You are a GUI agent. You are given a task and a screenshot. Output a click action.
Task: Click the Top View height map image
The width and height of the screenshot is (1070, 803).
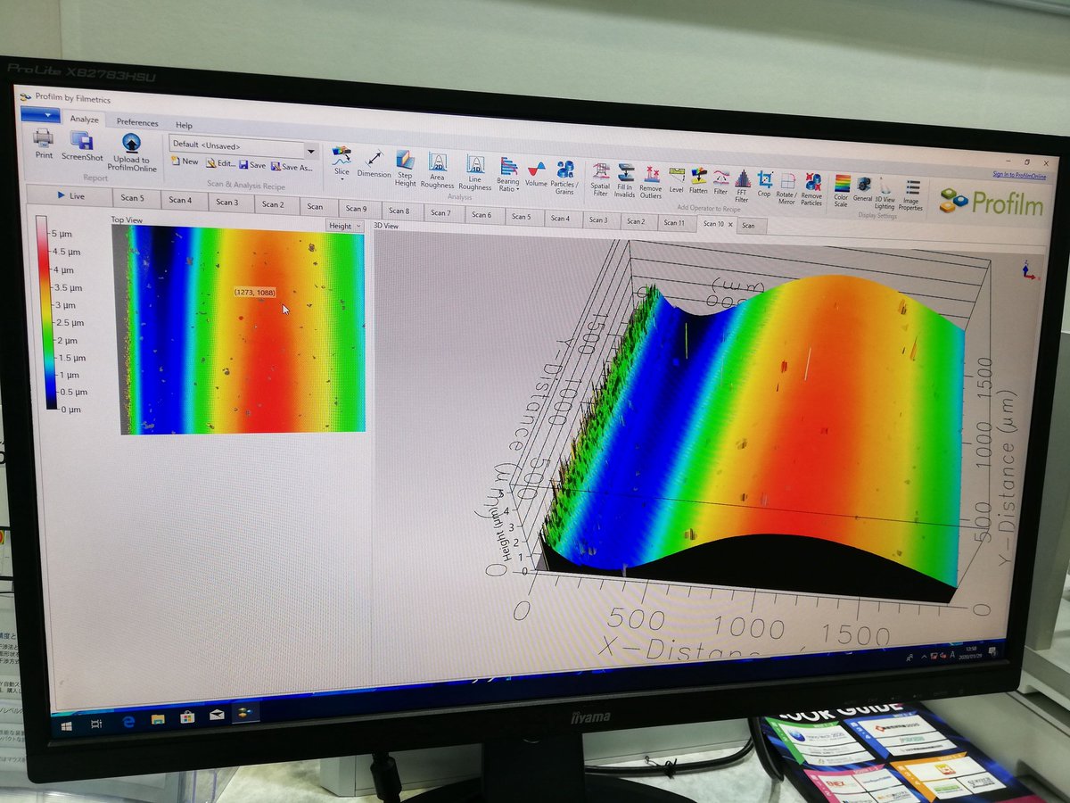pyautogui.click(x=243, y=330)
